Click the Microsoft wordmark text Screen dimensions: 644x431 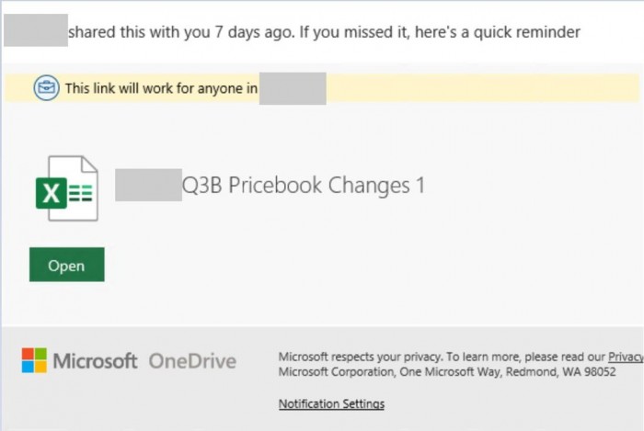click(95, 361)
